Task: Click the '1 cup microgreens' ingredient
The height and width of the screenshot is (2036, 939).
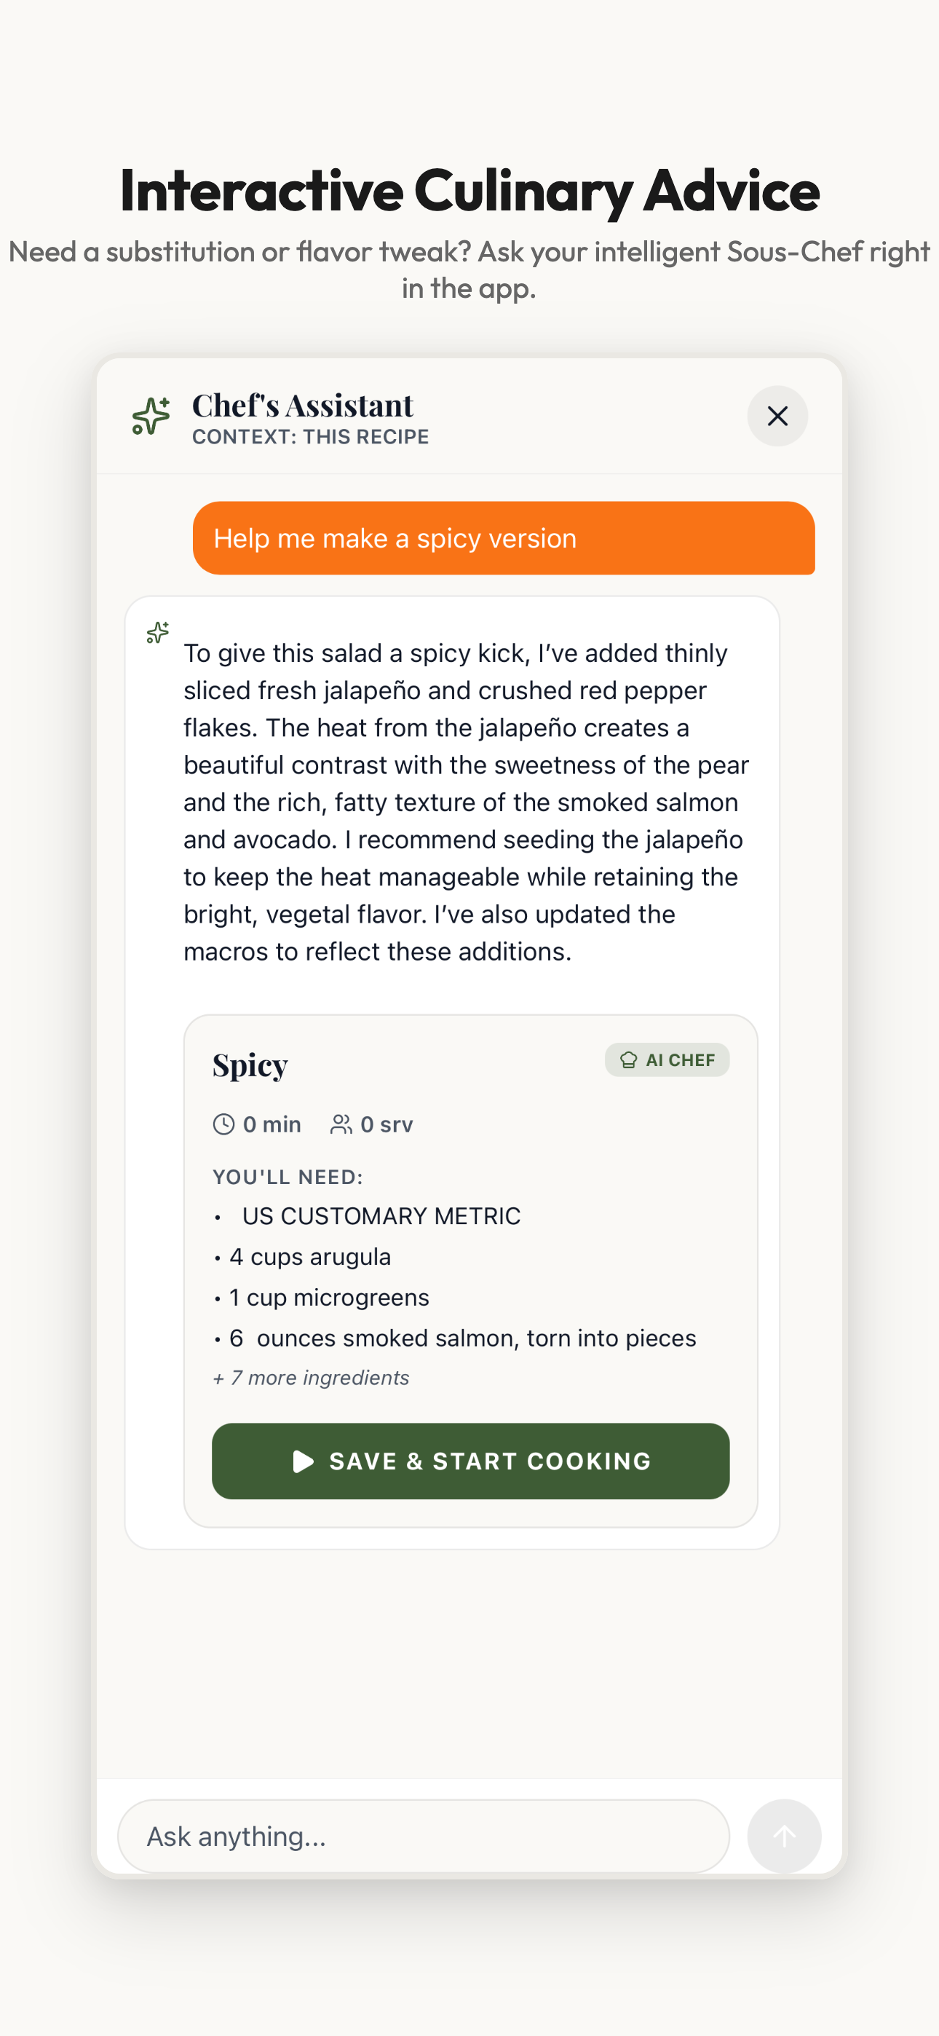Action: coord(328,1297)
